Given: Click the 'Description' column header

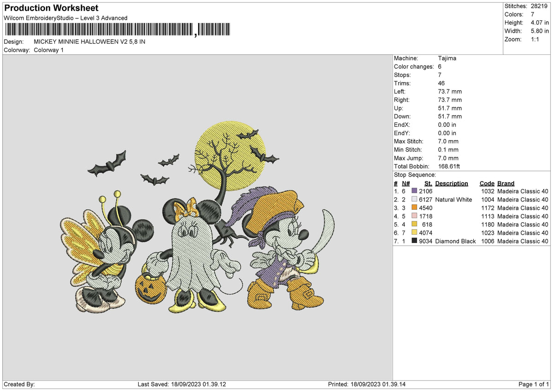Looking at the screenshot, I should pos(452,183).
